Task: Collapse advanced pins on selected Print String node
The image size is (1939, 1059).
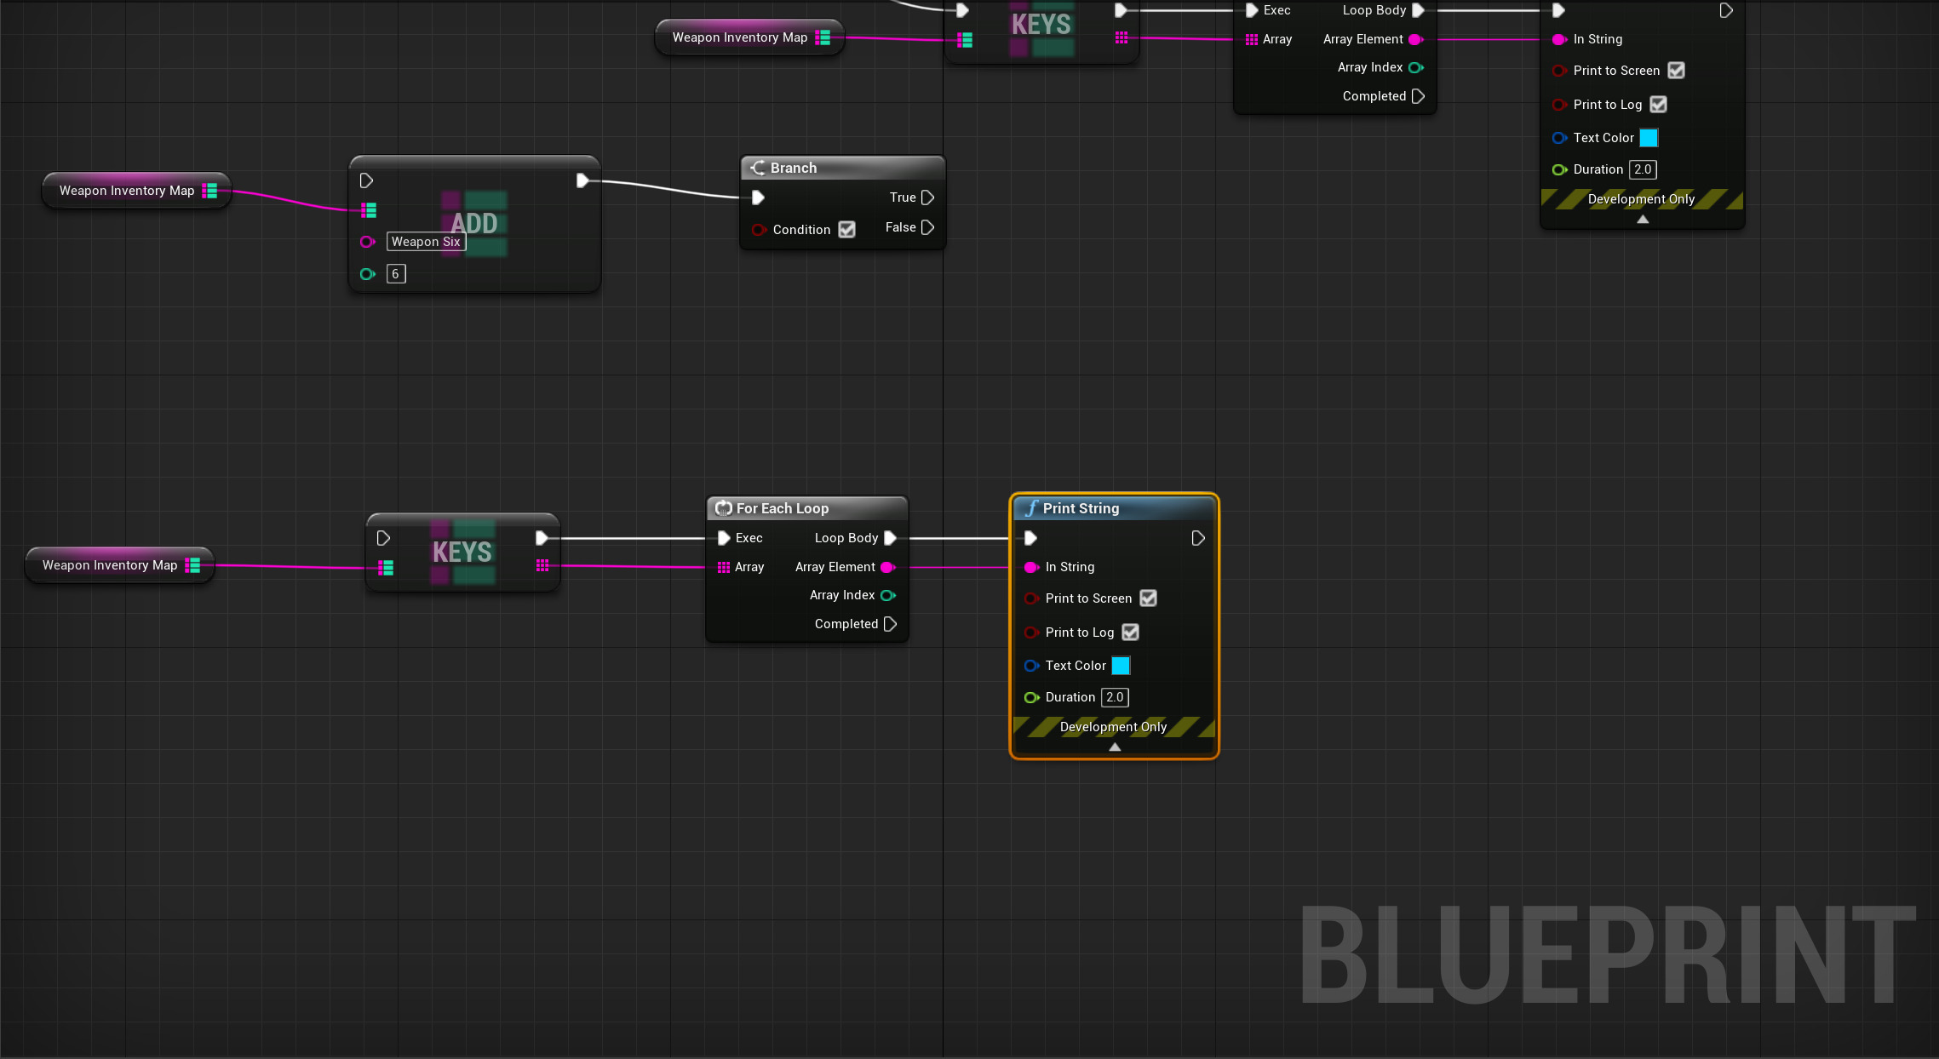Action: (x=1114, y=747)
